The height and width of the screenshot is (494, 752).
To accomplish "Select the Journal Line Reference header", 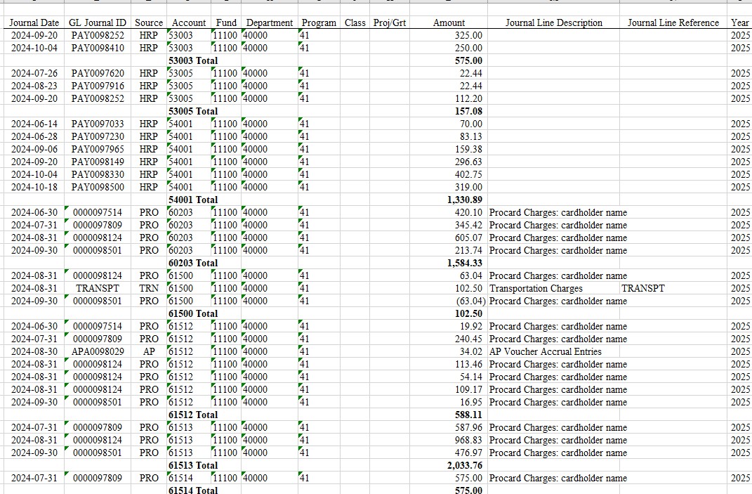I will point(673,22).
